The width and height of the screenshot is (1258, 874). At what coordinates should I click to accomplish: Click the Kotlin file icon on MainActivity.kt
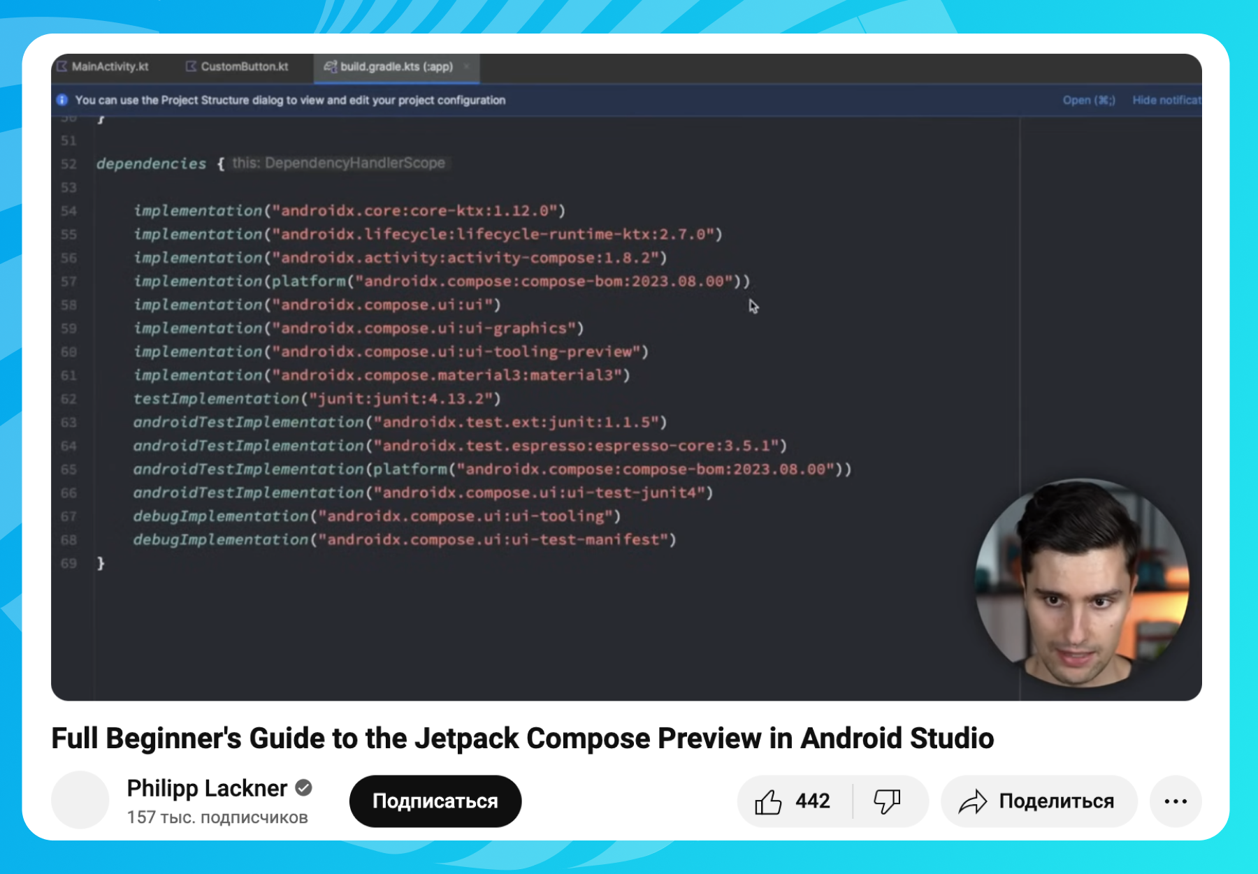(62, 66)
